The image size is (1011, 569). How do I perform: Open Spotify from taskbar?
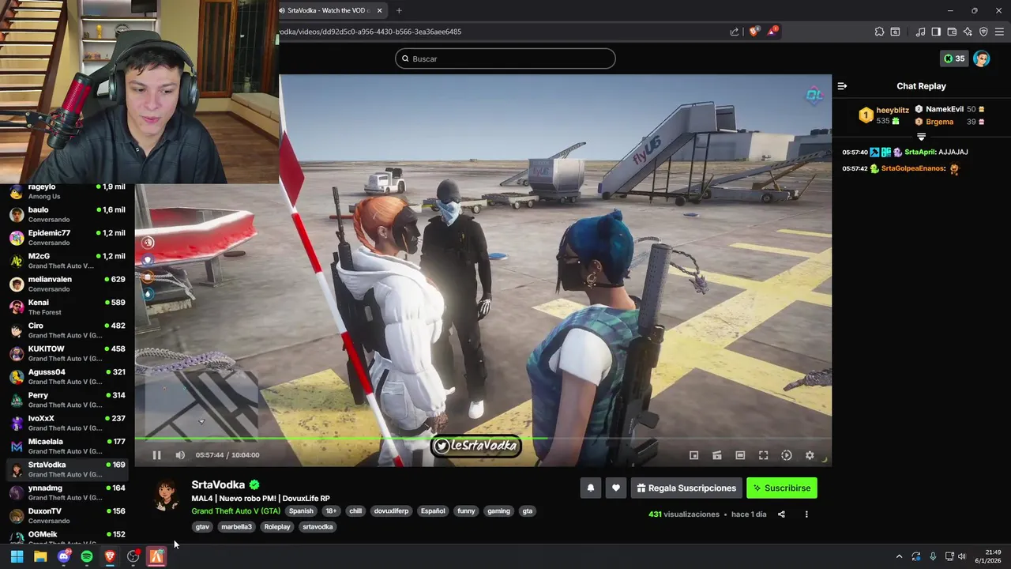pos(87,556)
